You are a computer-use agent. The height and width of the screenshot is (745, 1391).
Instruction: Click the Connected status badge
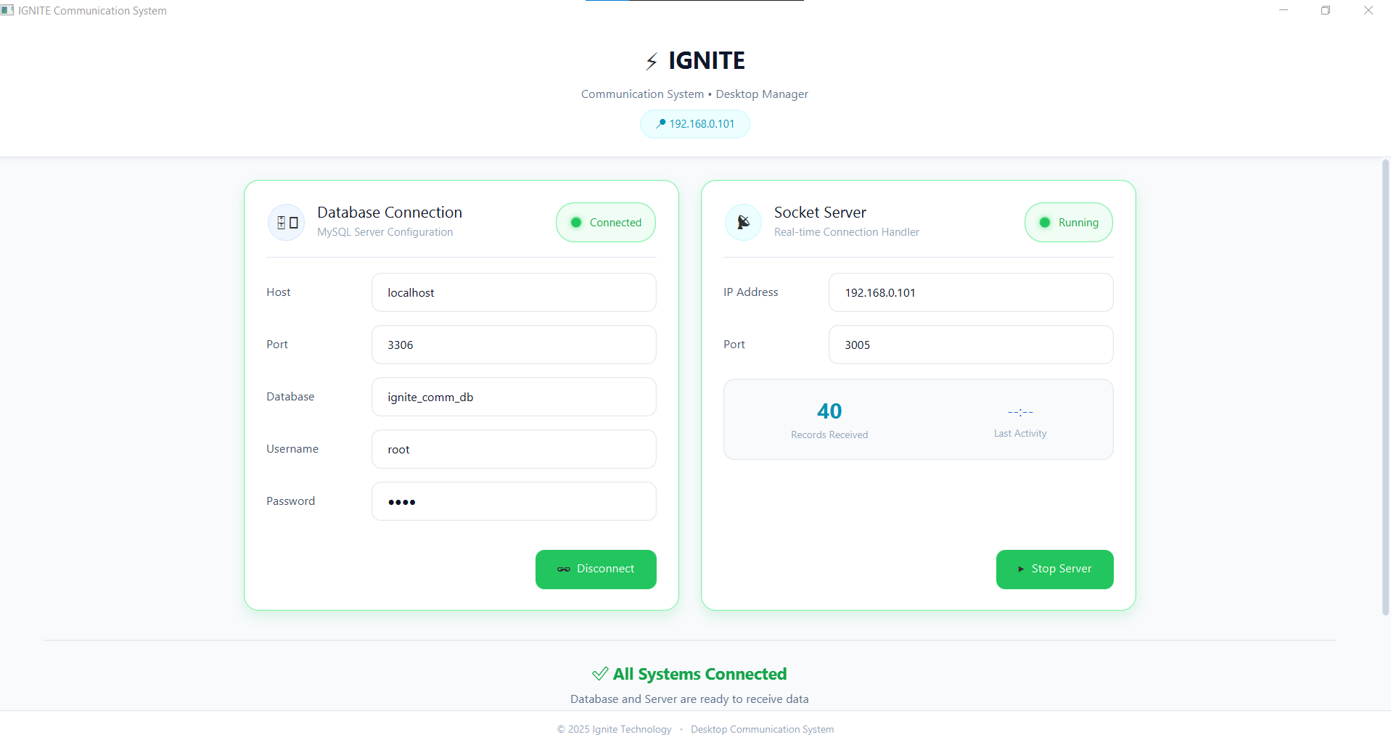coord(606,223)
